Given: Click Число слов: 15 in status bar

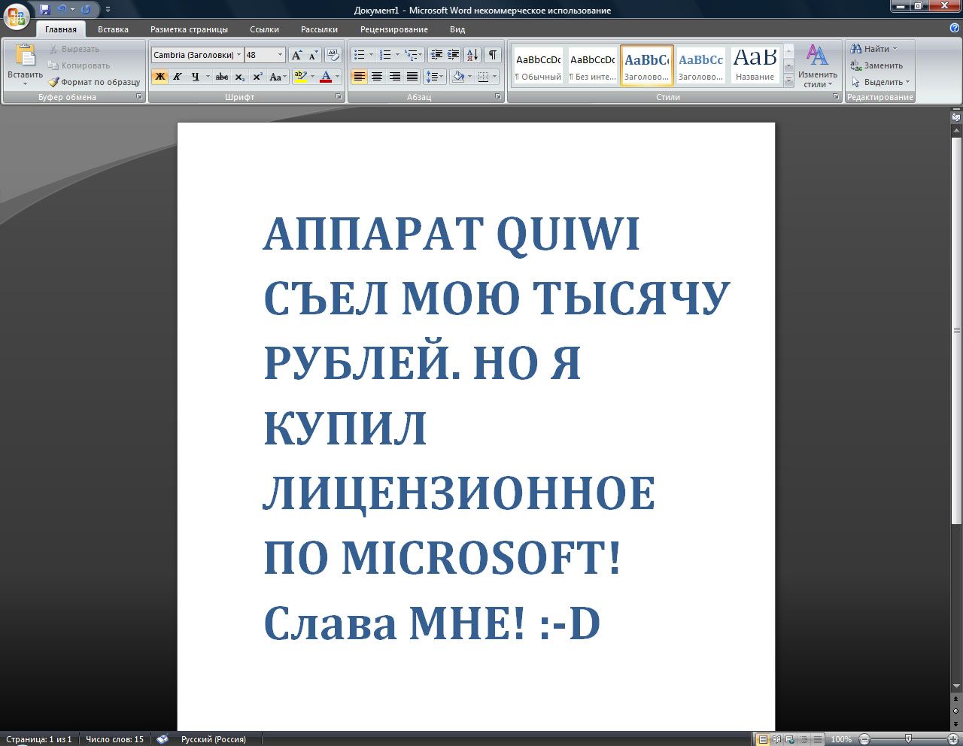Looking at the screenshot, I should (x=114, y=739).
